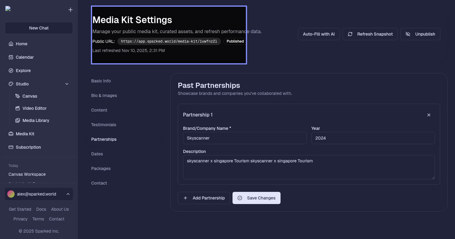Open Home from the sidebar
455x239 pixels.
[x=22, y=44]
